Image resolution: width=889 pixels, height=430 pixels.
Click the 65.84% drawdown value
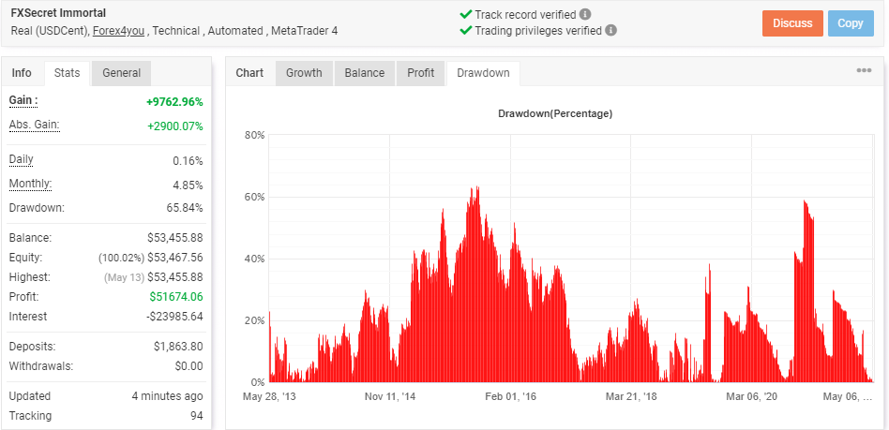coord(185,208)
